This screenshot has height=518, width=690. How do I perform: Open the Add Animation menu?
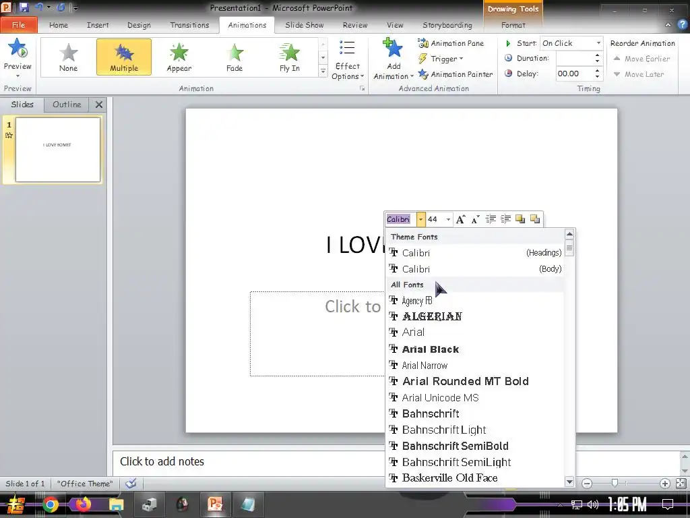point(394,59)
